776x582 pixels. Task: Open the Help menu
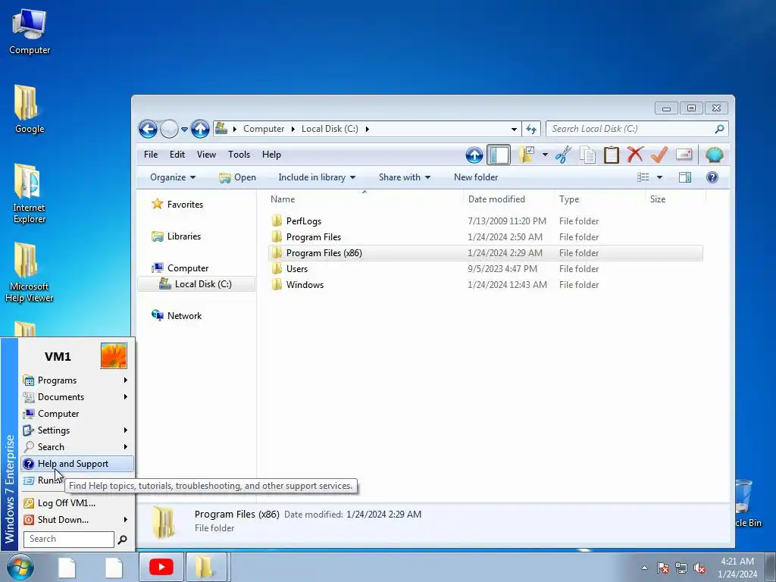pos(272,155)
